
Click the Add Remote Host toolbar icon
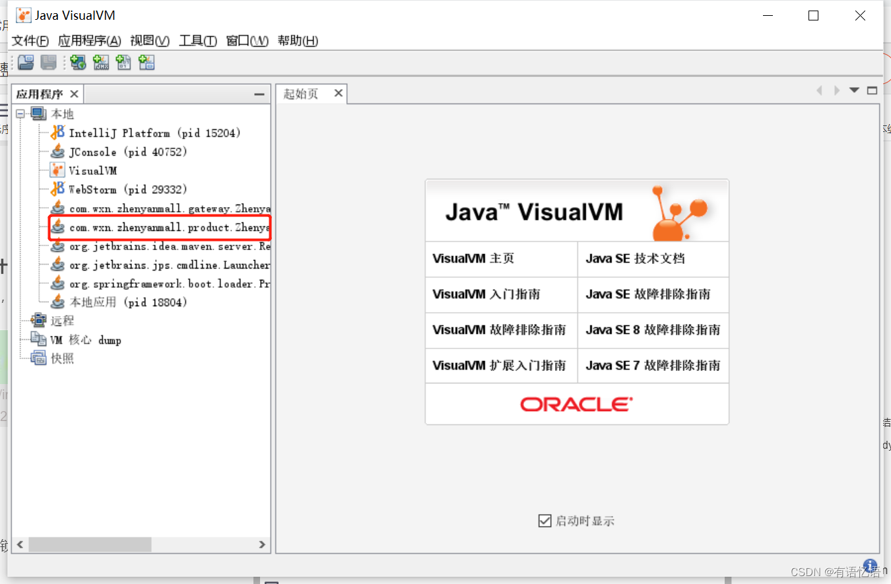tap(78, 63)
